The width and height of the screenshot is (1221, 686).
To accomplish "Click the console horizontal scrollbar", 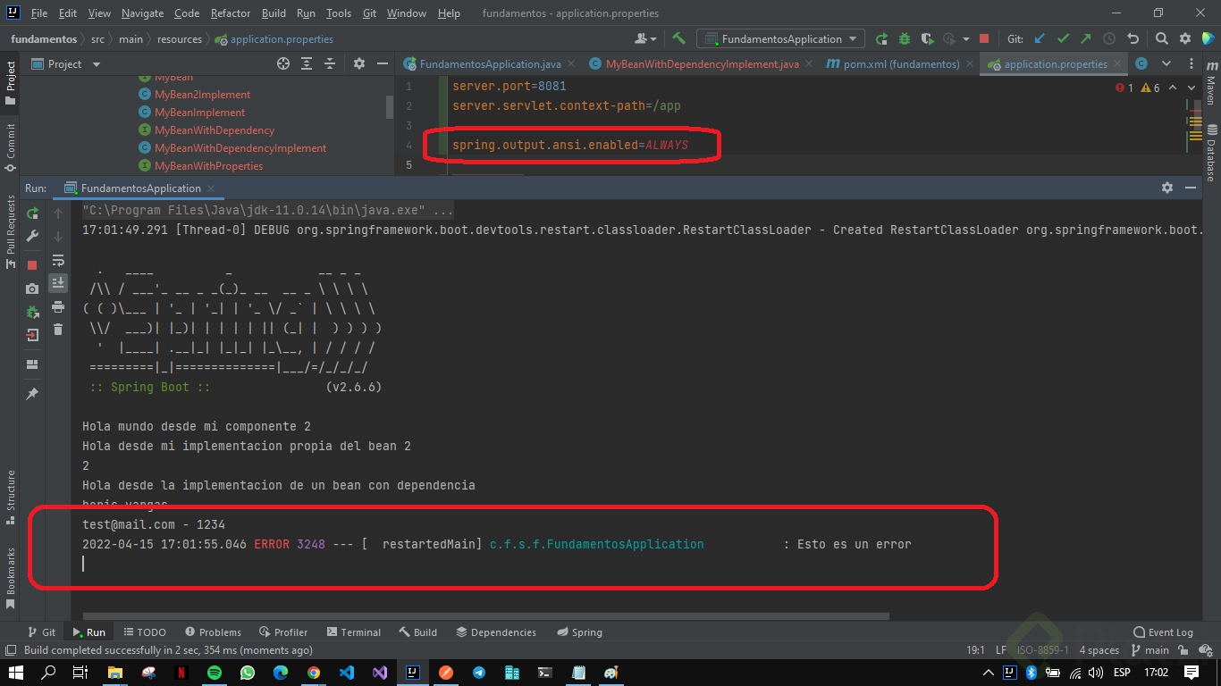I will [x=485, y=615].
